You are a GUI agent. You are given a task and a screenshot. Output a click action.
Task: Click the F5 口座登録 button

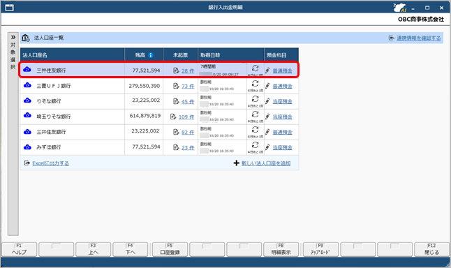click(170, 249)
